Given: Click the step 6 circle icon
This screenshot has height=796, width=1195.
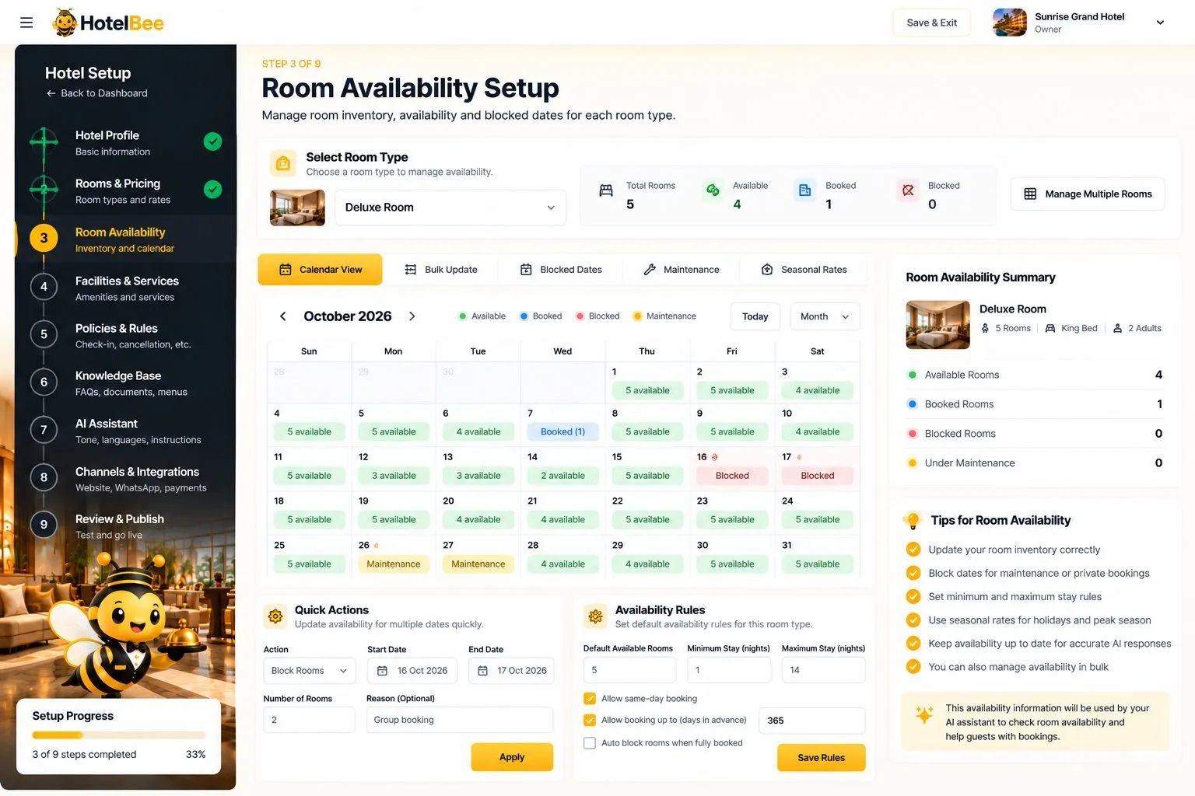Looking at the screenshot, I should point(44,382).
